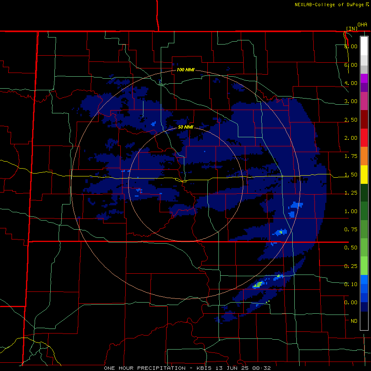Click the ND legend label
The height and width of the screenshot is (371, 371).
(354, 321)
